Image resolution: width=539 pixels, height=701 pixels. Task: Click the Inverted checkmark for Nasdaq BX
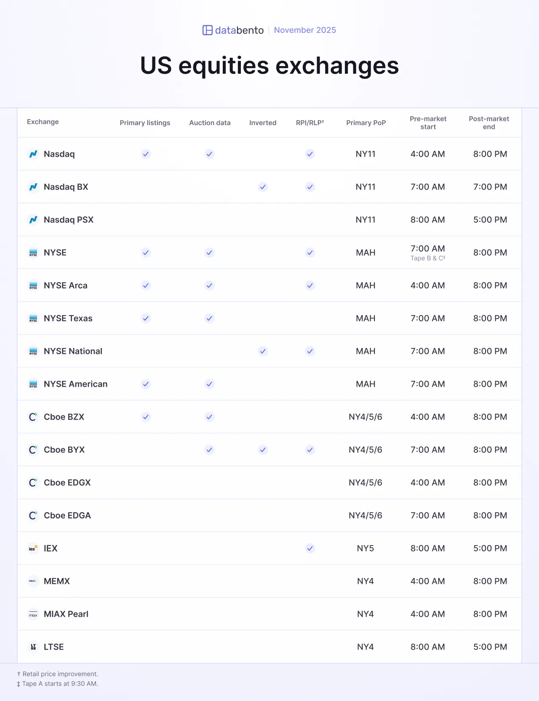[x=263, y=187]
